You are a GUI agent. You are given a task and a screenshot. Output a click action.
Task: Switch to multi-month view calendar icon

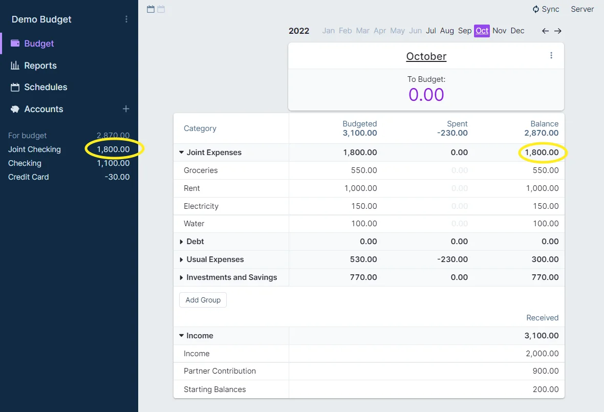tap(160, 9)
